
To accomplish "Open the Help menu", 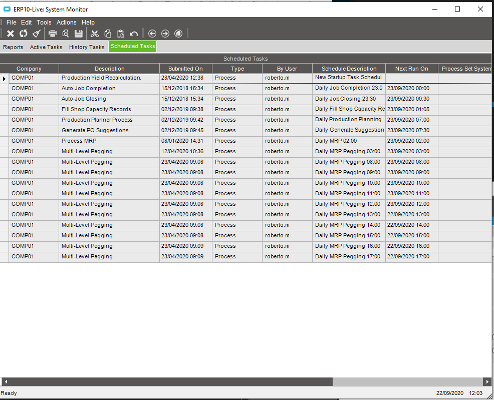I will 88,23.
